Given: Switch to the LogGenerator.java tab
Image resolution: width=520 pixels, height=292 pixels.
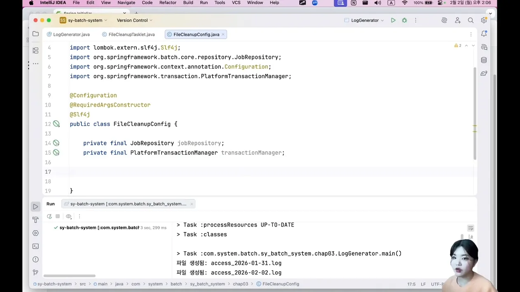Looking at the screenshot, I should (x=68, y=35).
